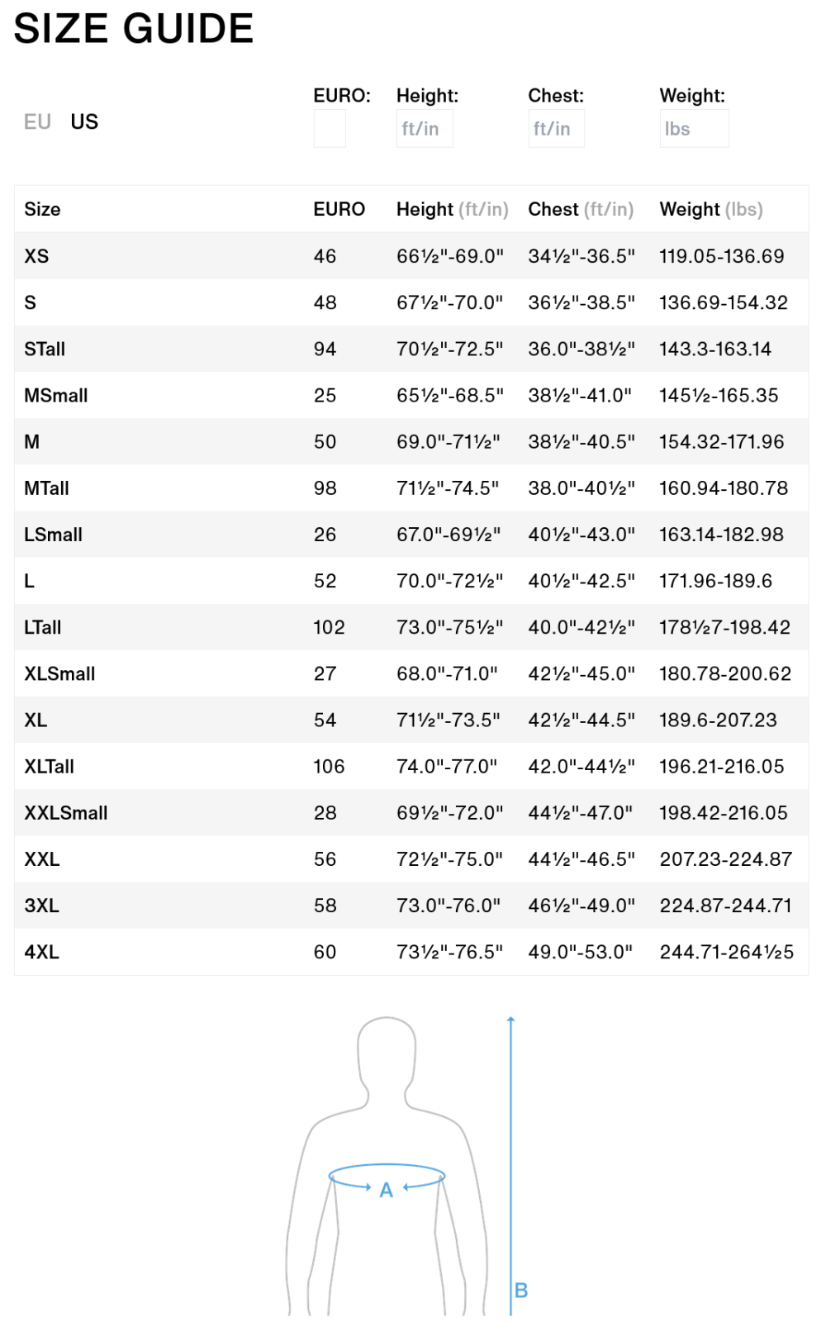Switch size units to EU
826x1322 pixels.
[37, 122]
